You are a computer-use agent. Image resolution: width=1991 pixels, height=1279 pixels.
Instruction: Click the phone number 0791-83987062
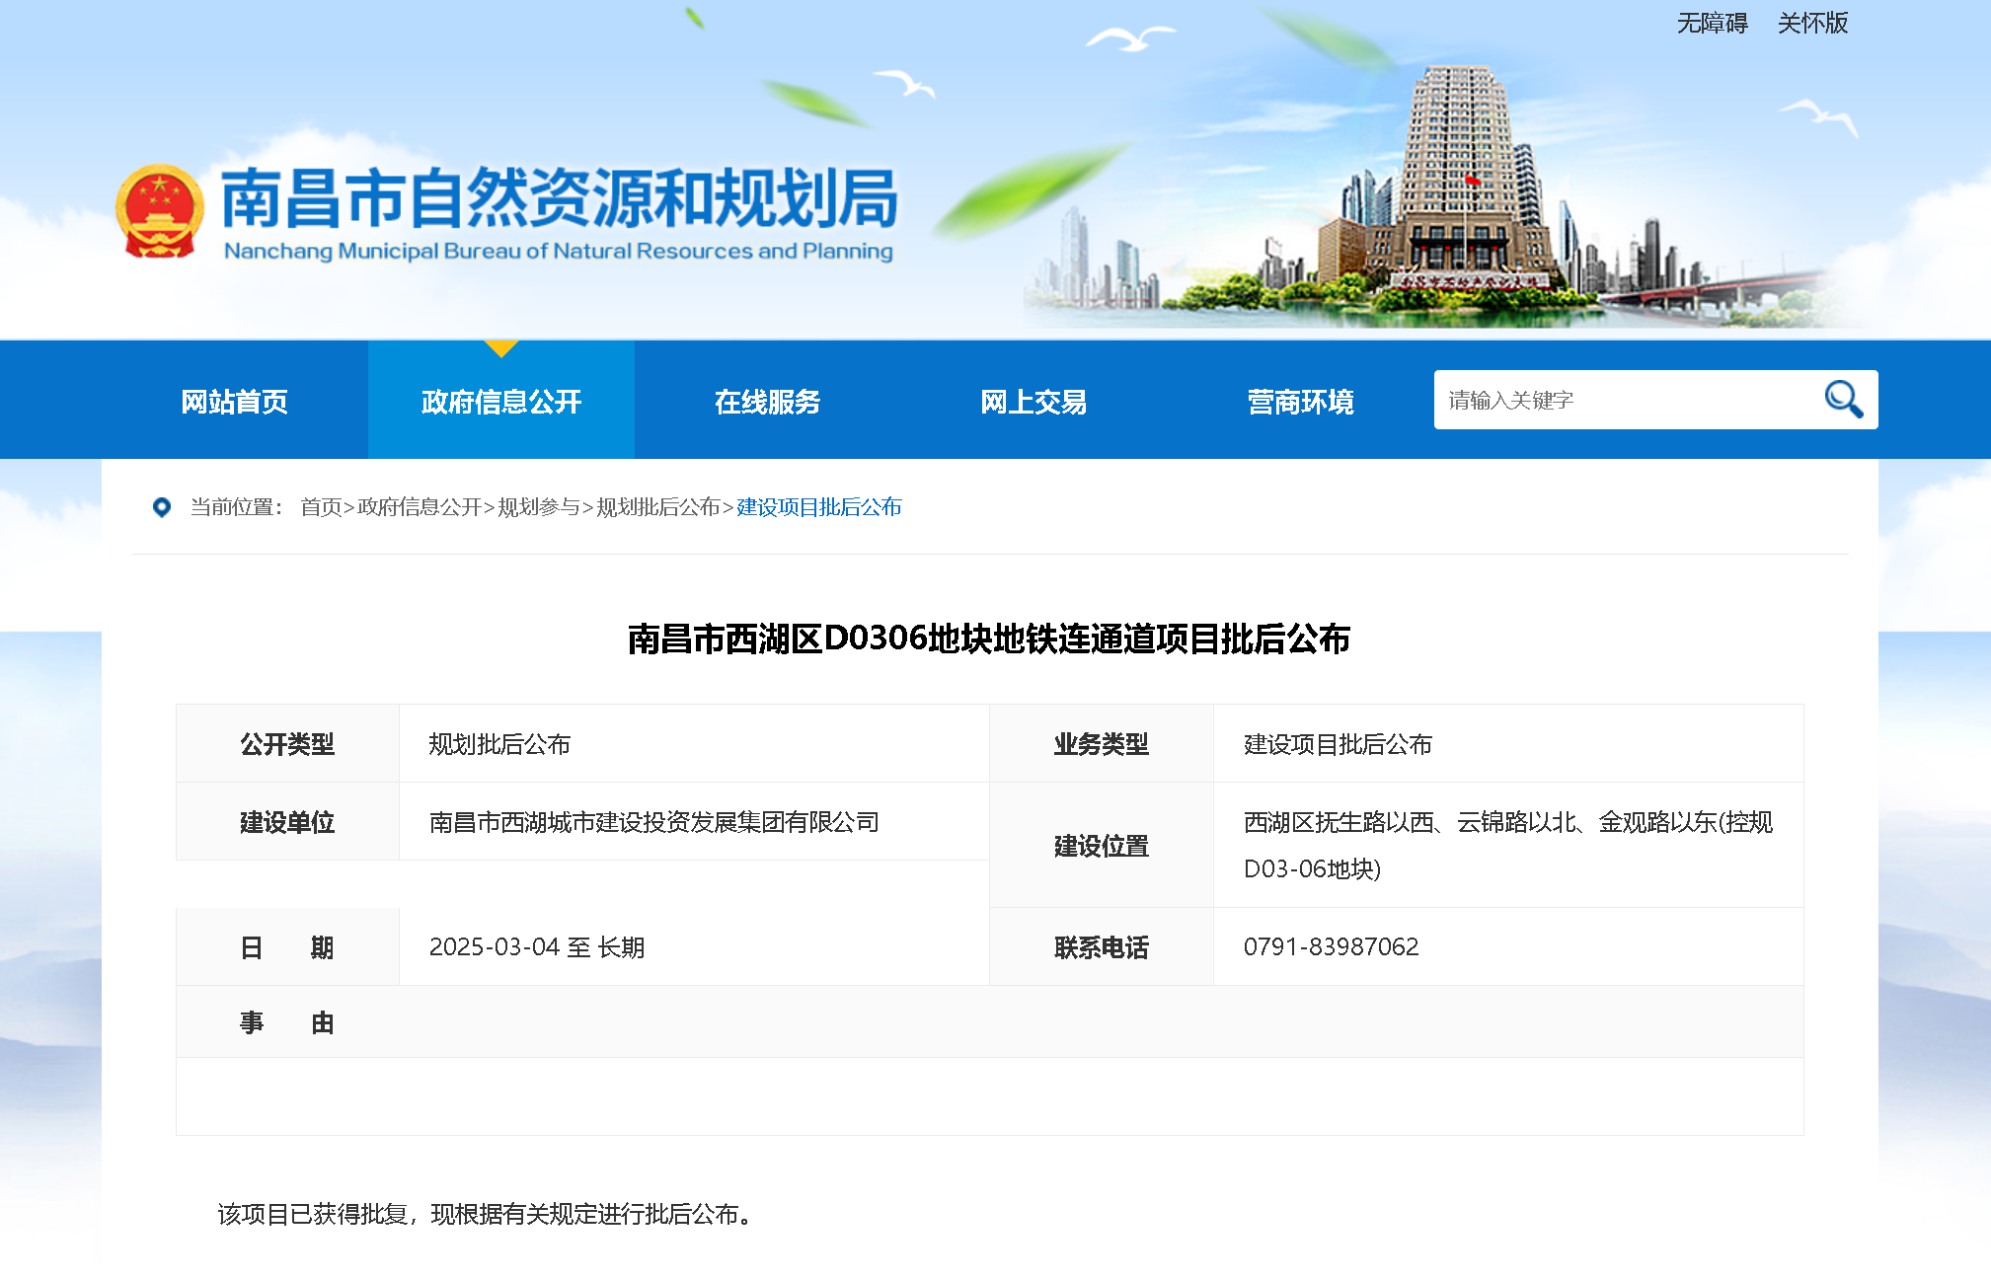point(1331,947)
